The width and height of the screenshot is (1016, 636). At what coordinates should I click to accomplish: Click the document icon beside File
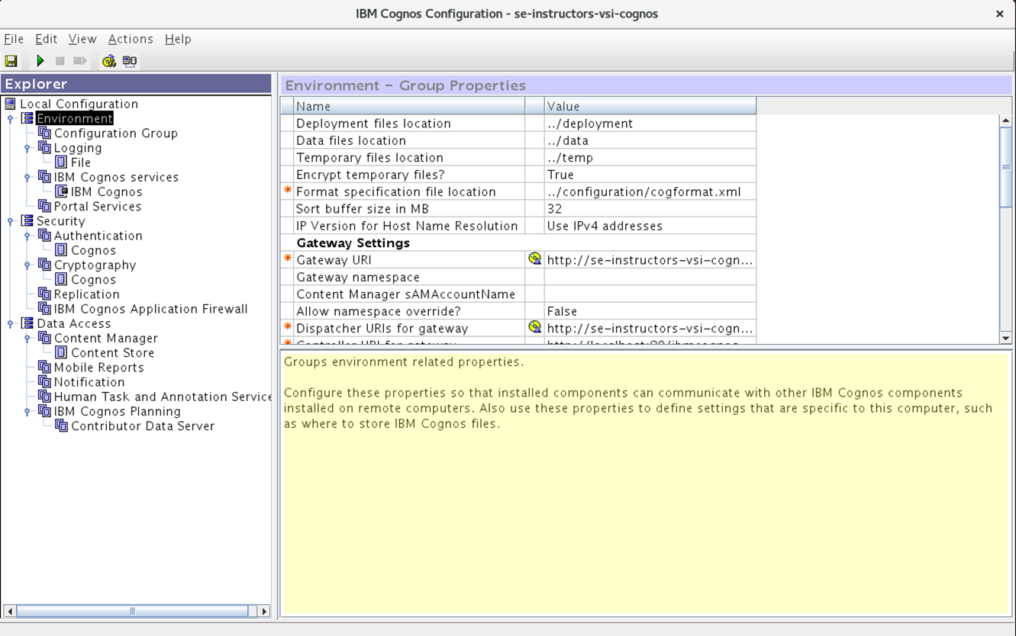pos(62,162)
